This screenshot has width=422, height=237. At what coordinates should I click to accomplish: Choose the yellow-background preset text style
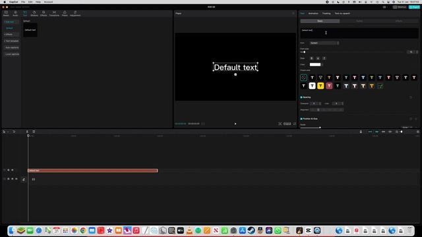pyautogui.click(x=320, y=86)
